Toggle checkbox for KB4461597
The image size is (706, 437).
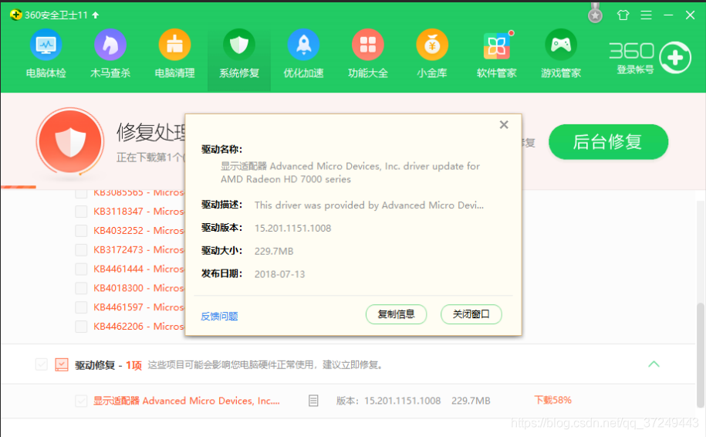tap(81, 307)
